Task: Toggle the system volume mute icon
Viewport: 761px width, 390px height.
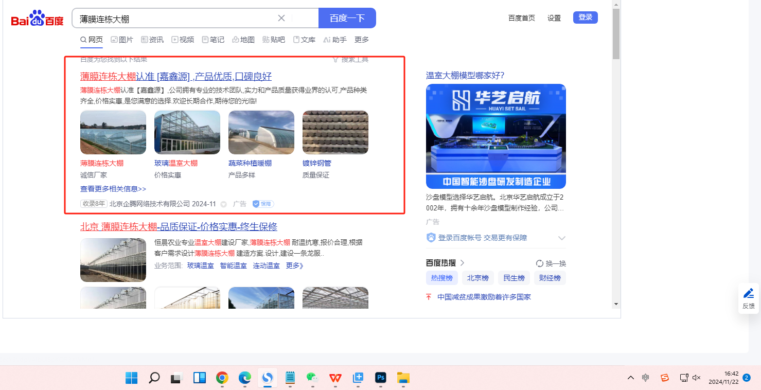Action: [697, 378]
